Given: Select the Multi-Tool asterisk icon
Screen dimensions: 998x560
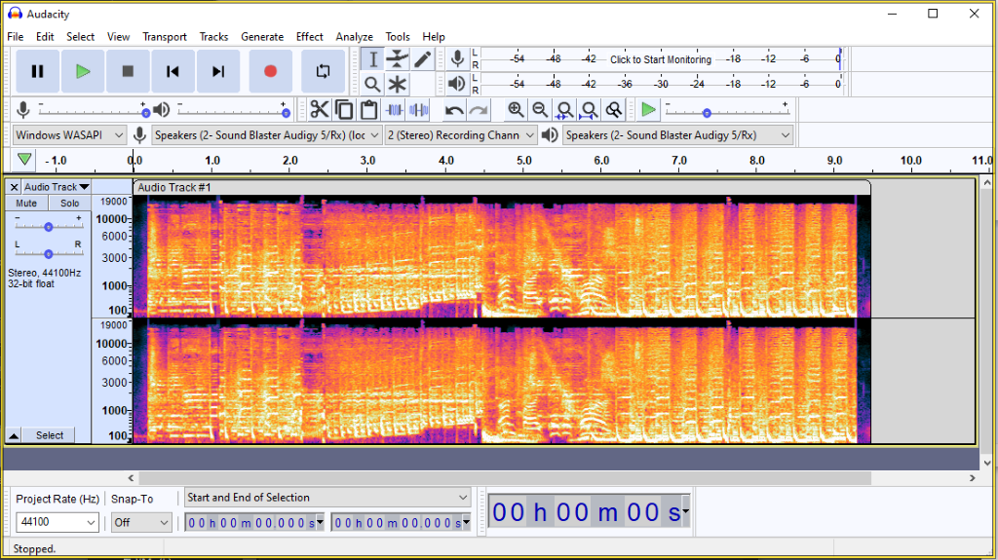Looking at the screenshot, I should click(x=398, y=85).
